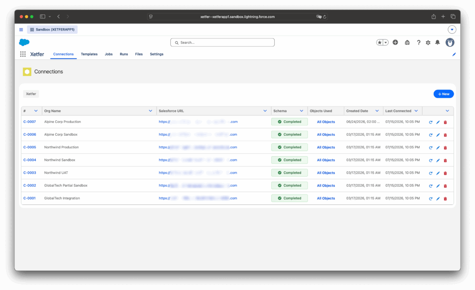Screen dimensions: 475x290
Task: Open the notifications bell
Action: click(x=437, y=43)
